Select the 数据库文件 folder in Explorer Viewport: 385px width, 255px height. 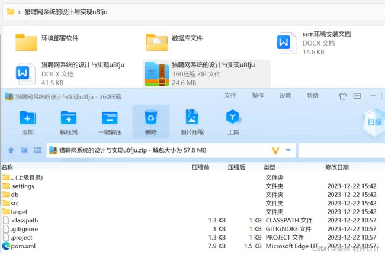174,42
